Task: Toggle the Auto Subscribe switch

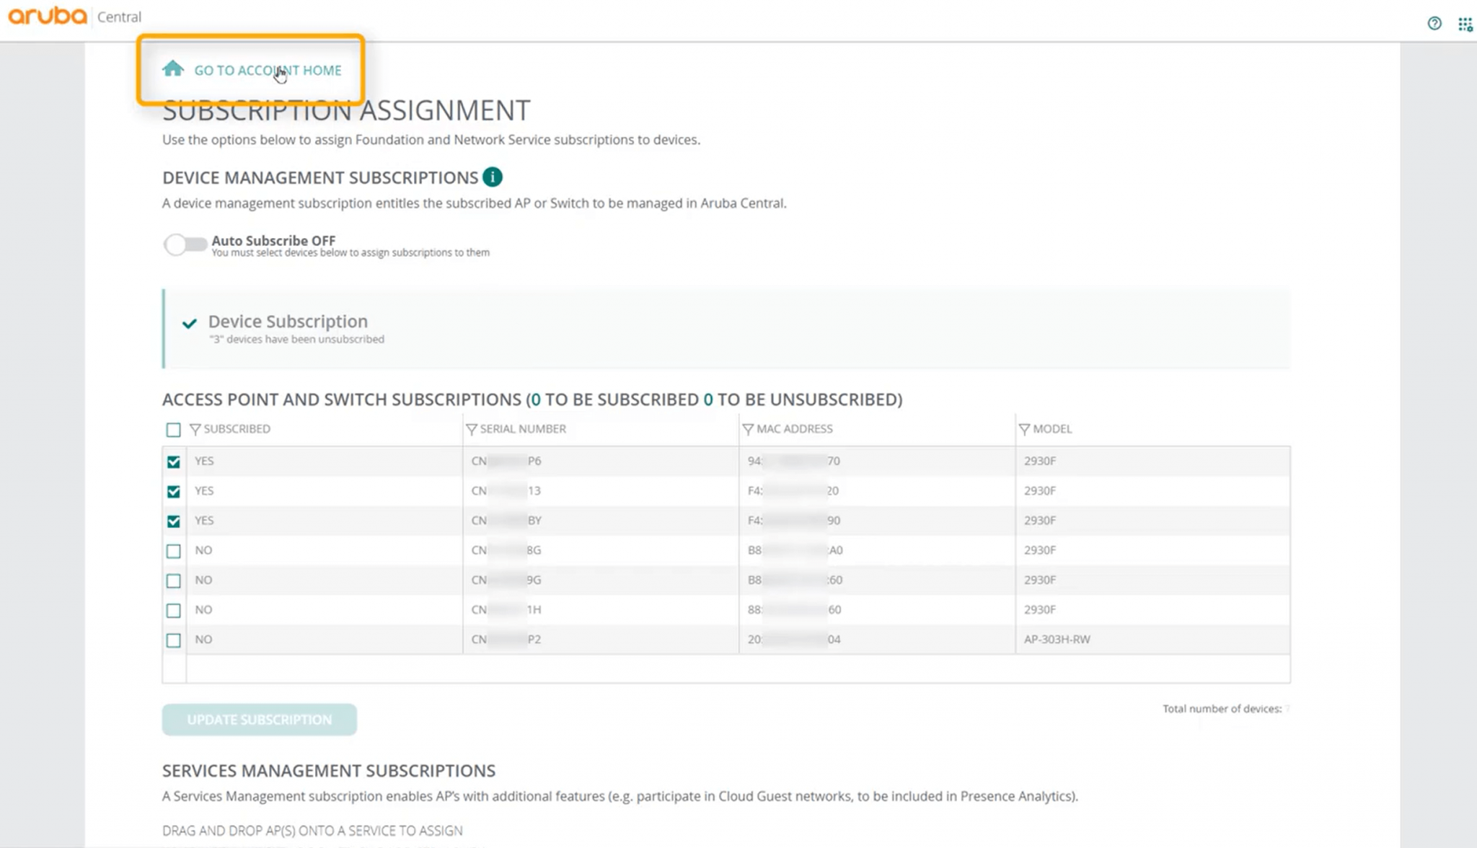Action: tap(185, 245)
